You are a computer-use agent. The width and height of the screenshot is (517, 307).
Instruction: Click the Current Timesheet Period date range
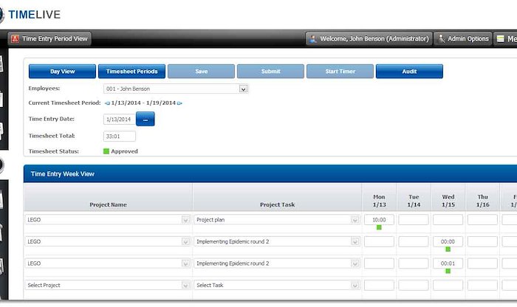click(x=143, y=103)
